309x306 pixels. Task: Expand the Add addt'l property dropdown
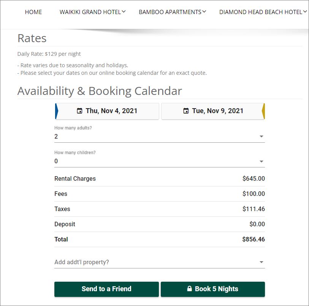pos(160,262)
